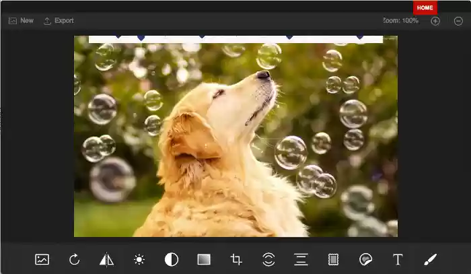Select the Paint Brush tool
The image size is (471, 274).
tap(430, 259)
